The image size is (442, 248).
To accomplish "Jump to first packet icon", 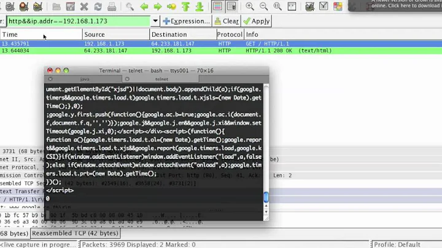I will point(185,7).
